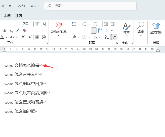Open the Styles gallery
Image resolution: width=165 pixels, height=137 pixels.
pyautogui.click(x=127, y=29)
